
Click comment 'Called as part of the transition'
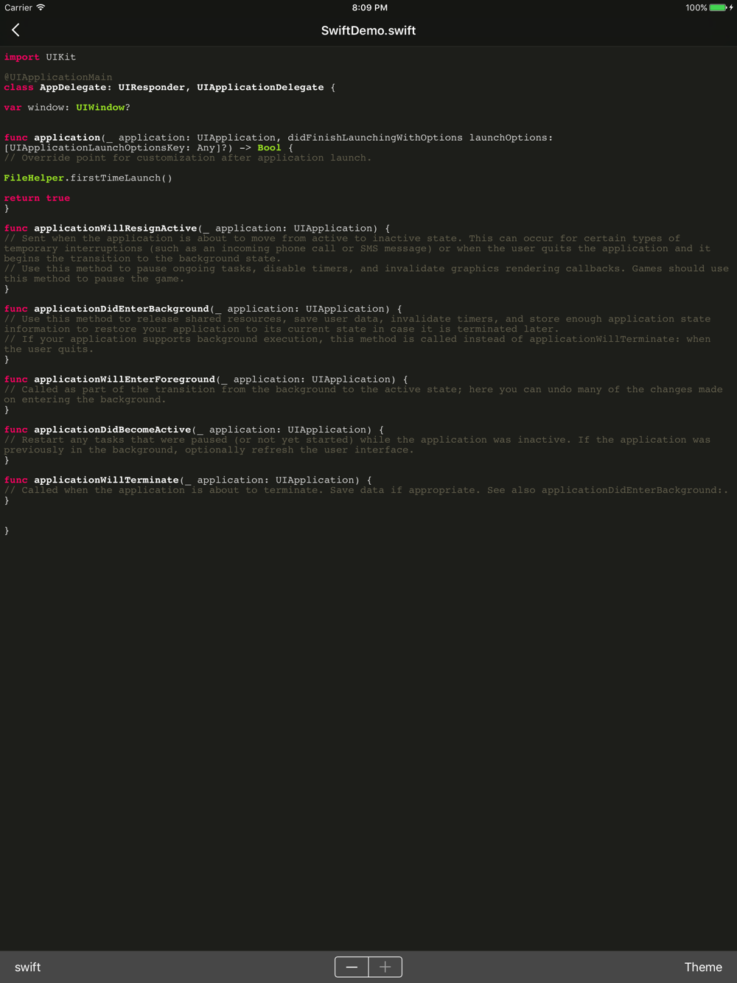pyautogui.click(x=363, y=394)
